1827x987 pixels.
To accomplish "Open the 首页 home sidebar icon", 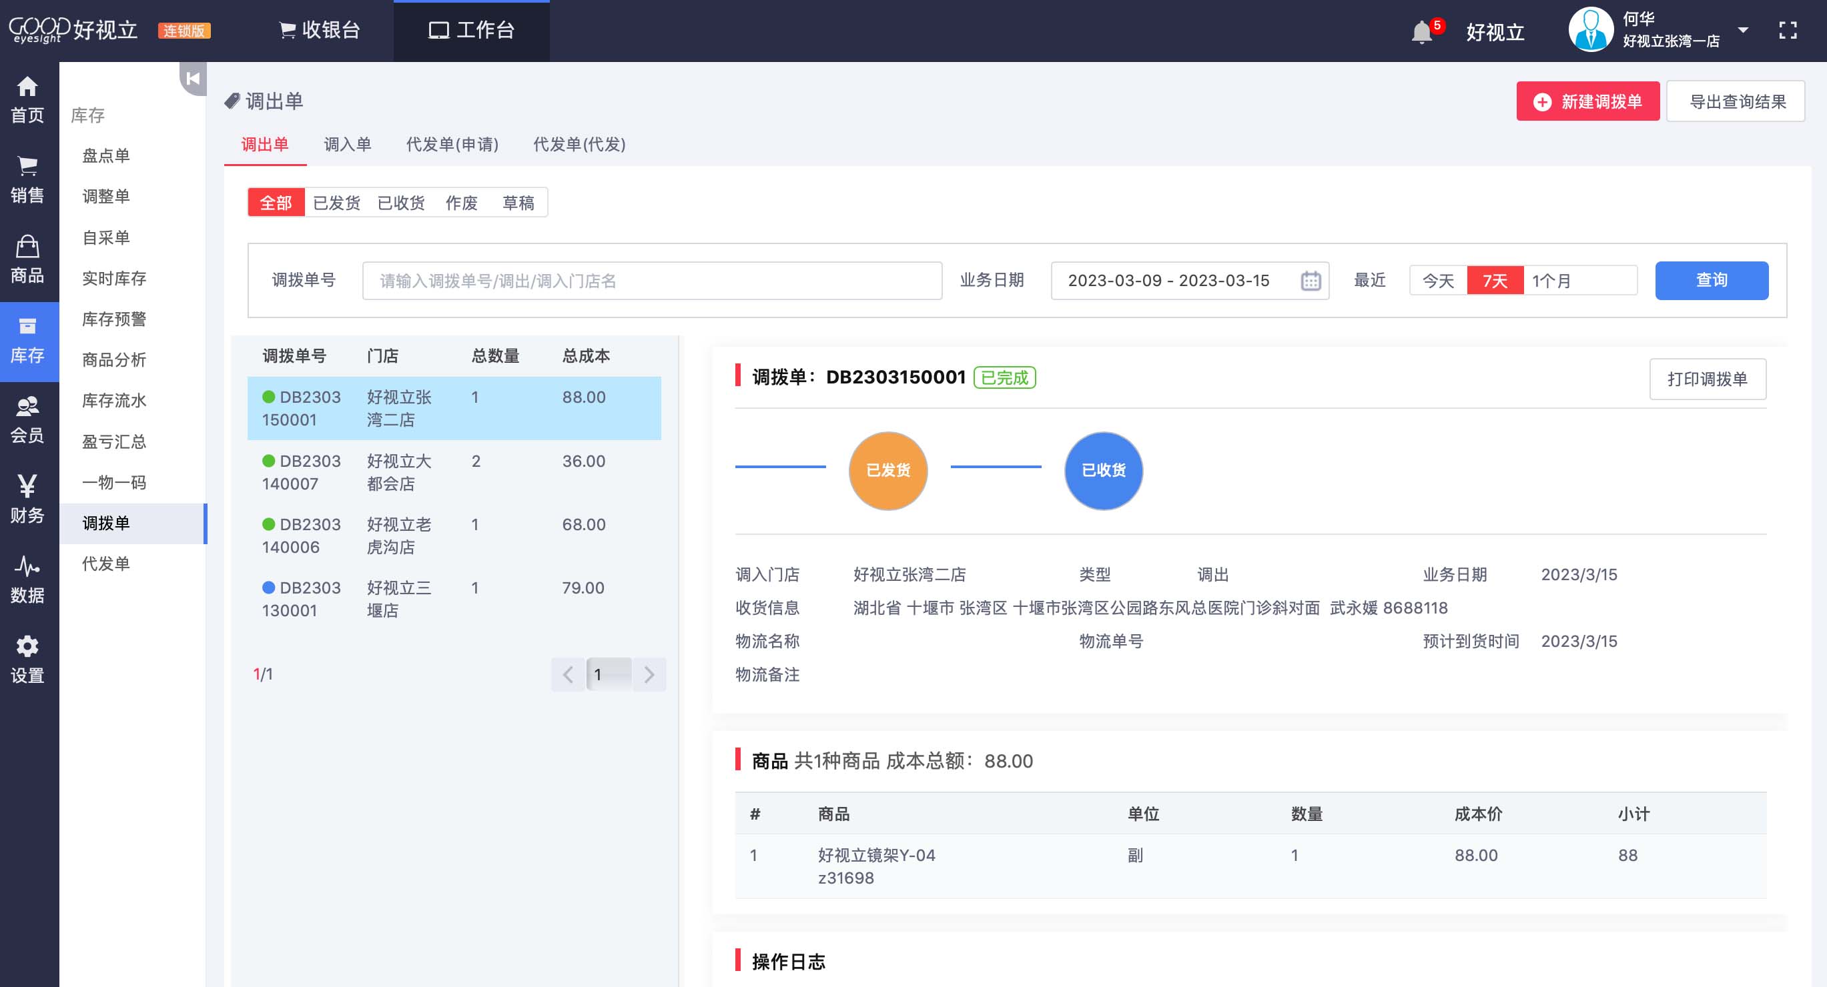I will (x=27, y=101).
